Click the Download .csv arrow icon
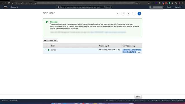This screenshot has height=104, width=185. [x=45, y=40]
